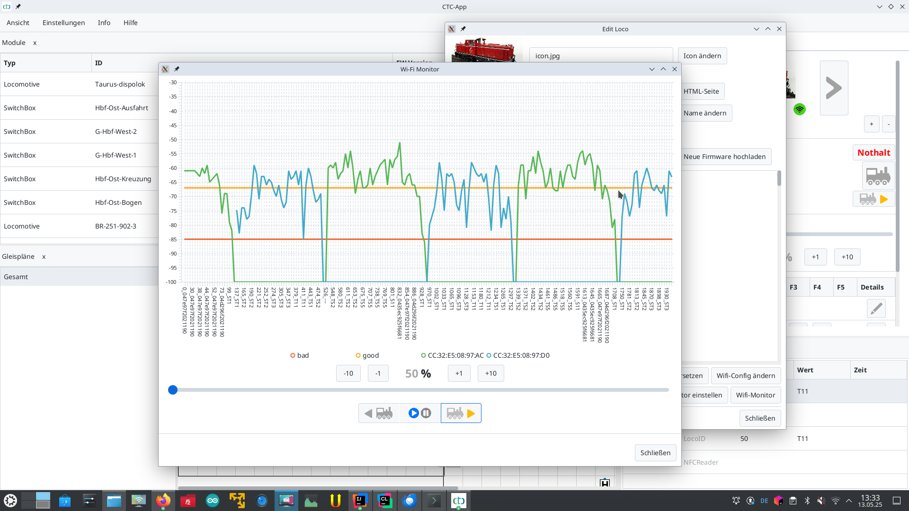This screenshot has height=511, width=909.
Task: Open clipboard tray icon
Action: click(x=793, y=501)
